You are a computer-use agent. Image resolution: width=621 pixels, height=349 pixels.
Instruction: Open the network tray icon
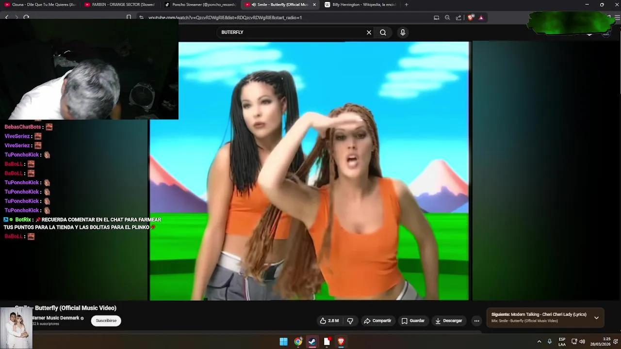(574, 342)
